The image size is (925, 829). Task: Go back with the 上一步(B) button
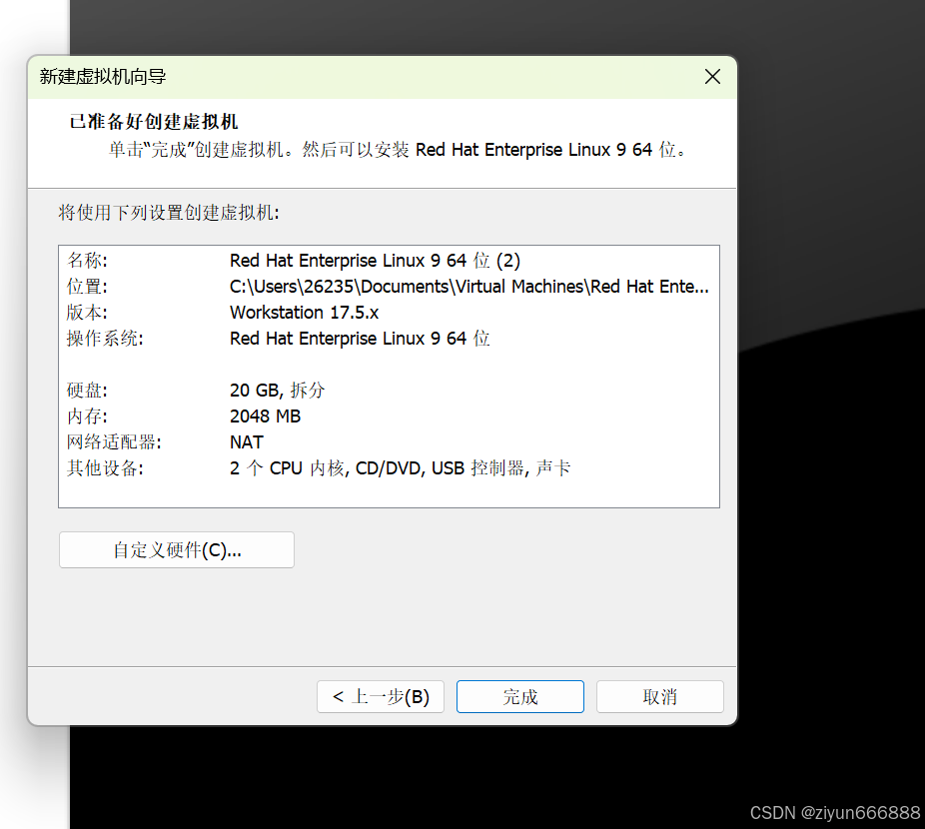point(380,696)
